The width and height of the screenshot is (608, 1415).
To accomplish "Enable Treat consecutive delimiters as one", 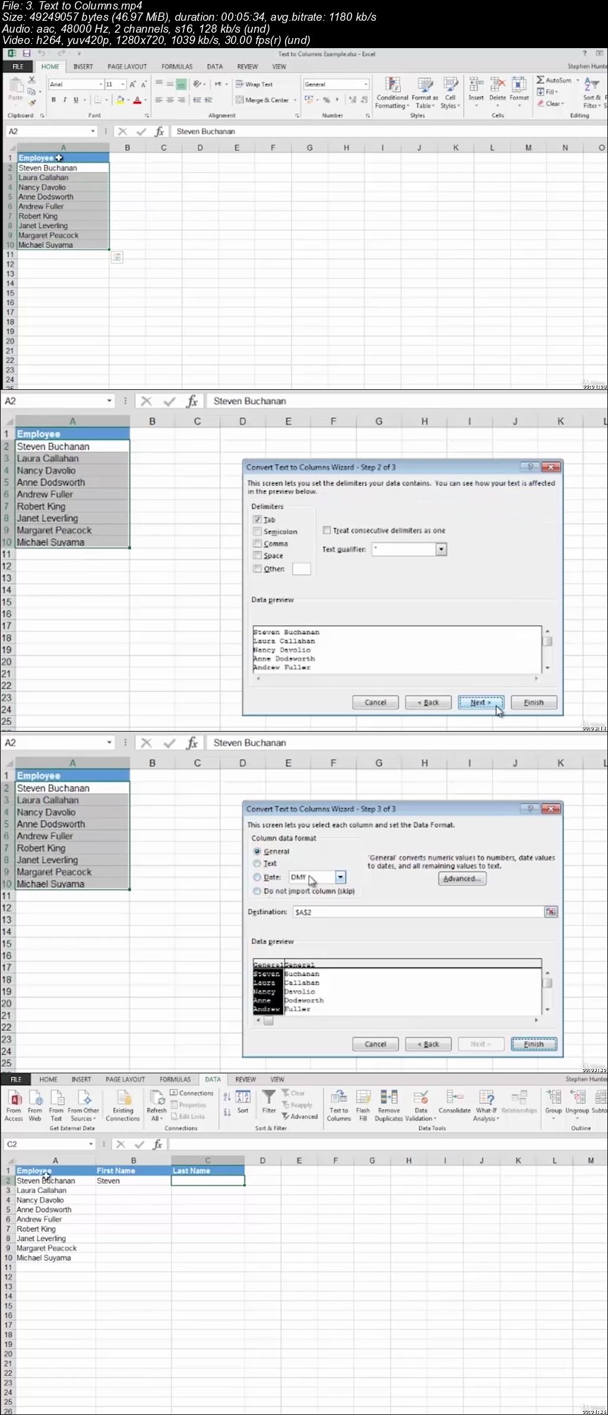I will pos(327,530).
